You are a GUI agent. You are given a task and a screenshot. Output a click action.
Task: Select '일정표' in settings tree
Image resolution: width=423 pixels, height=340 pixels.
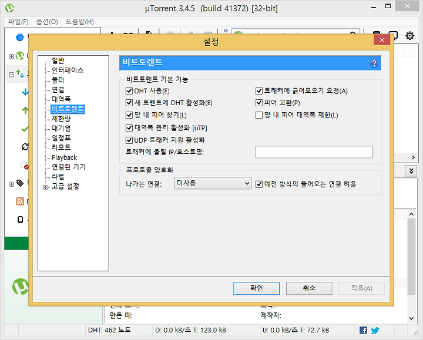(61, 138)
